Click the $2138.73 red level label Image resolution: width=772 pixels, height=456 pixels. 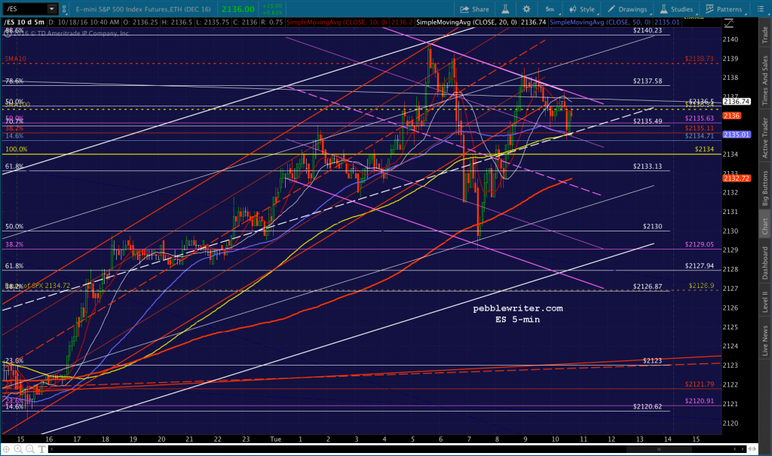pos(699,59)
